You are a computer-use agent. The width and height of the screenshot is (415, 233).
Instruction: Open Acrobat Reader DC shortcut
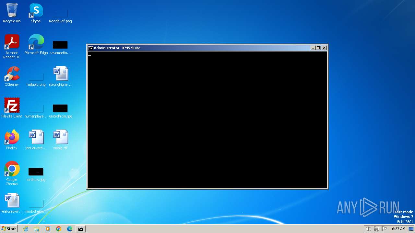tap(12, 47)
